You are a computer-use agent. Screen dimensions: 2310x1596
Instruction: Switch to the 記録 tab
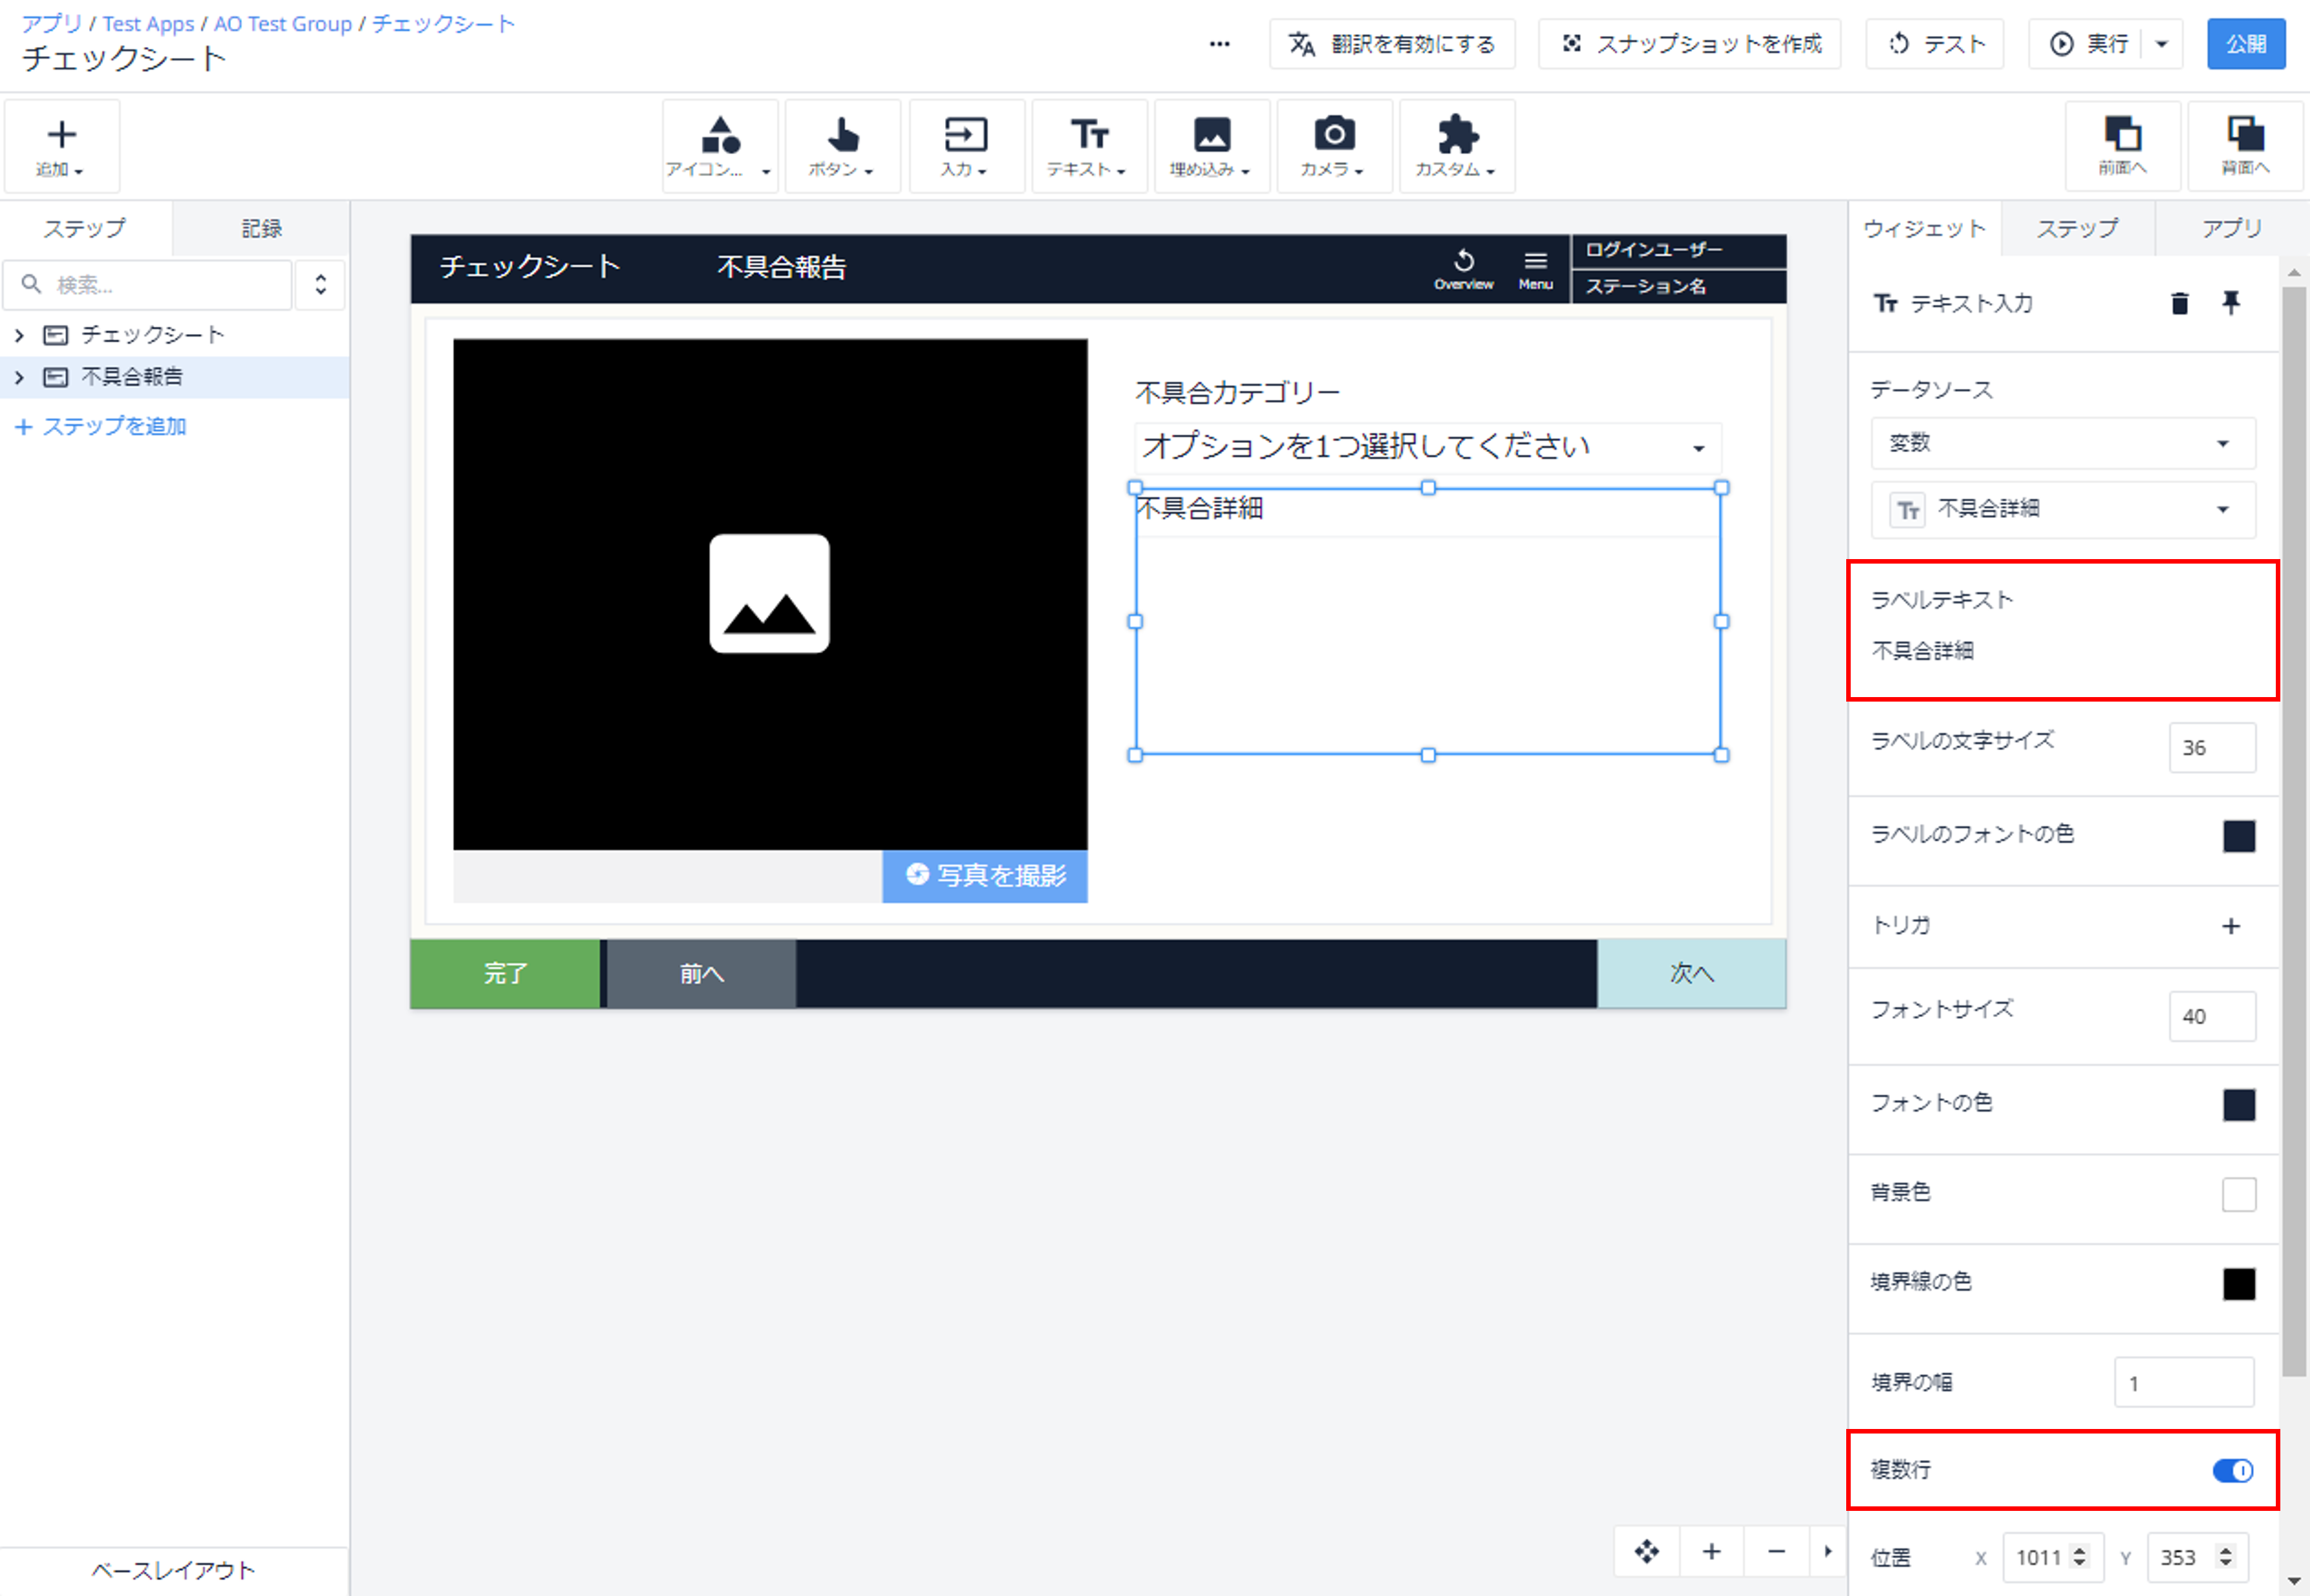(261, 228)
